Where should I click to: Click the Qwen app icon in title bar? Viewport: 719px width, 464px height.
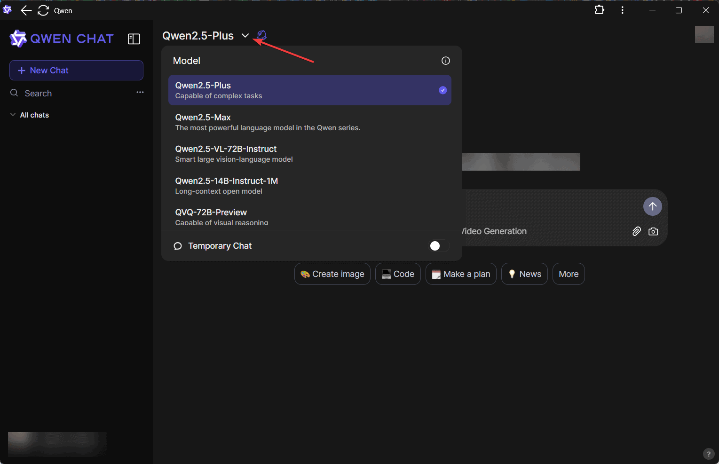[x=7, y=10]
